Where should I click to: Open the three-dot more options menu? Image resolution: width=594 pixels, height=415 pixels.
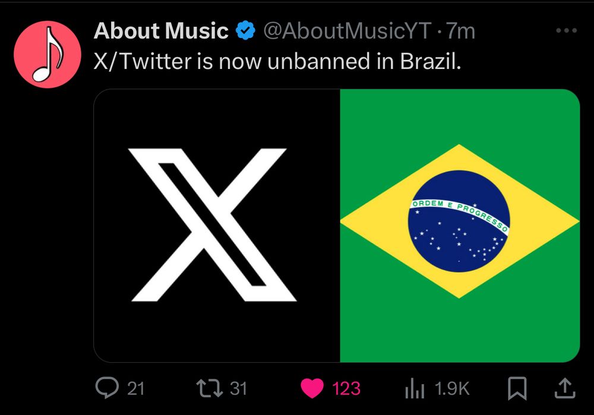(x=565, y=31)
